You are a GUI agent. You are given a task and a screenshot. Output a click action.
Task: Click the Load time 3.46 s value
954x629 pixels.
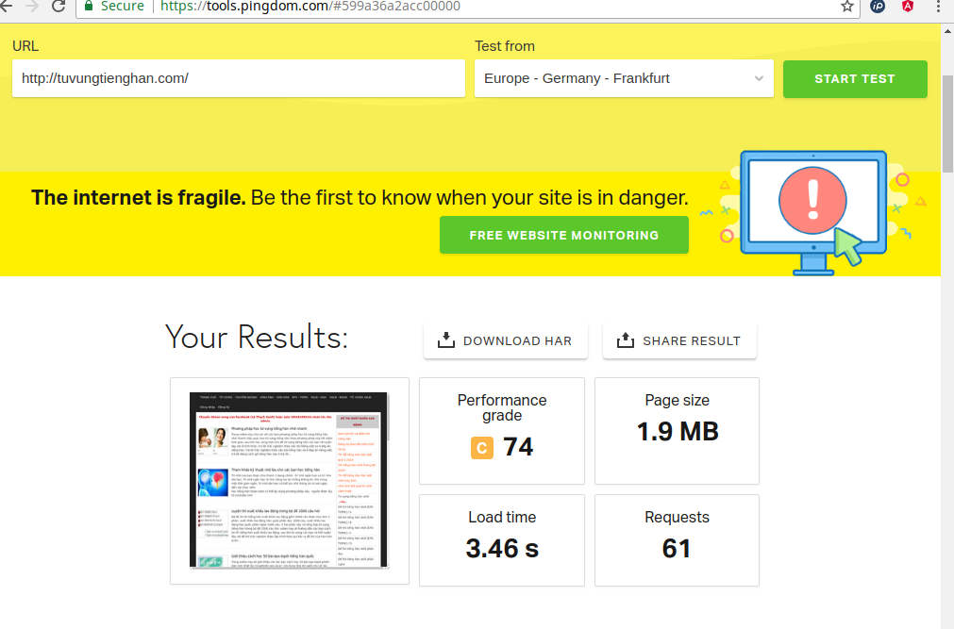coord(502,548)
